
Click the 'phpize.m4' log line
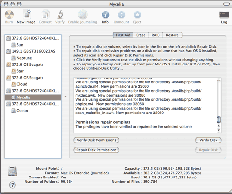[110, 104]
